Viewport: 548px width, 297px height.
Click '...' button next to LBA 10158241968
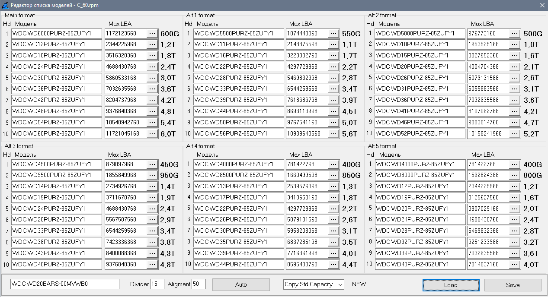515,133
